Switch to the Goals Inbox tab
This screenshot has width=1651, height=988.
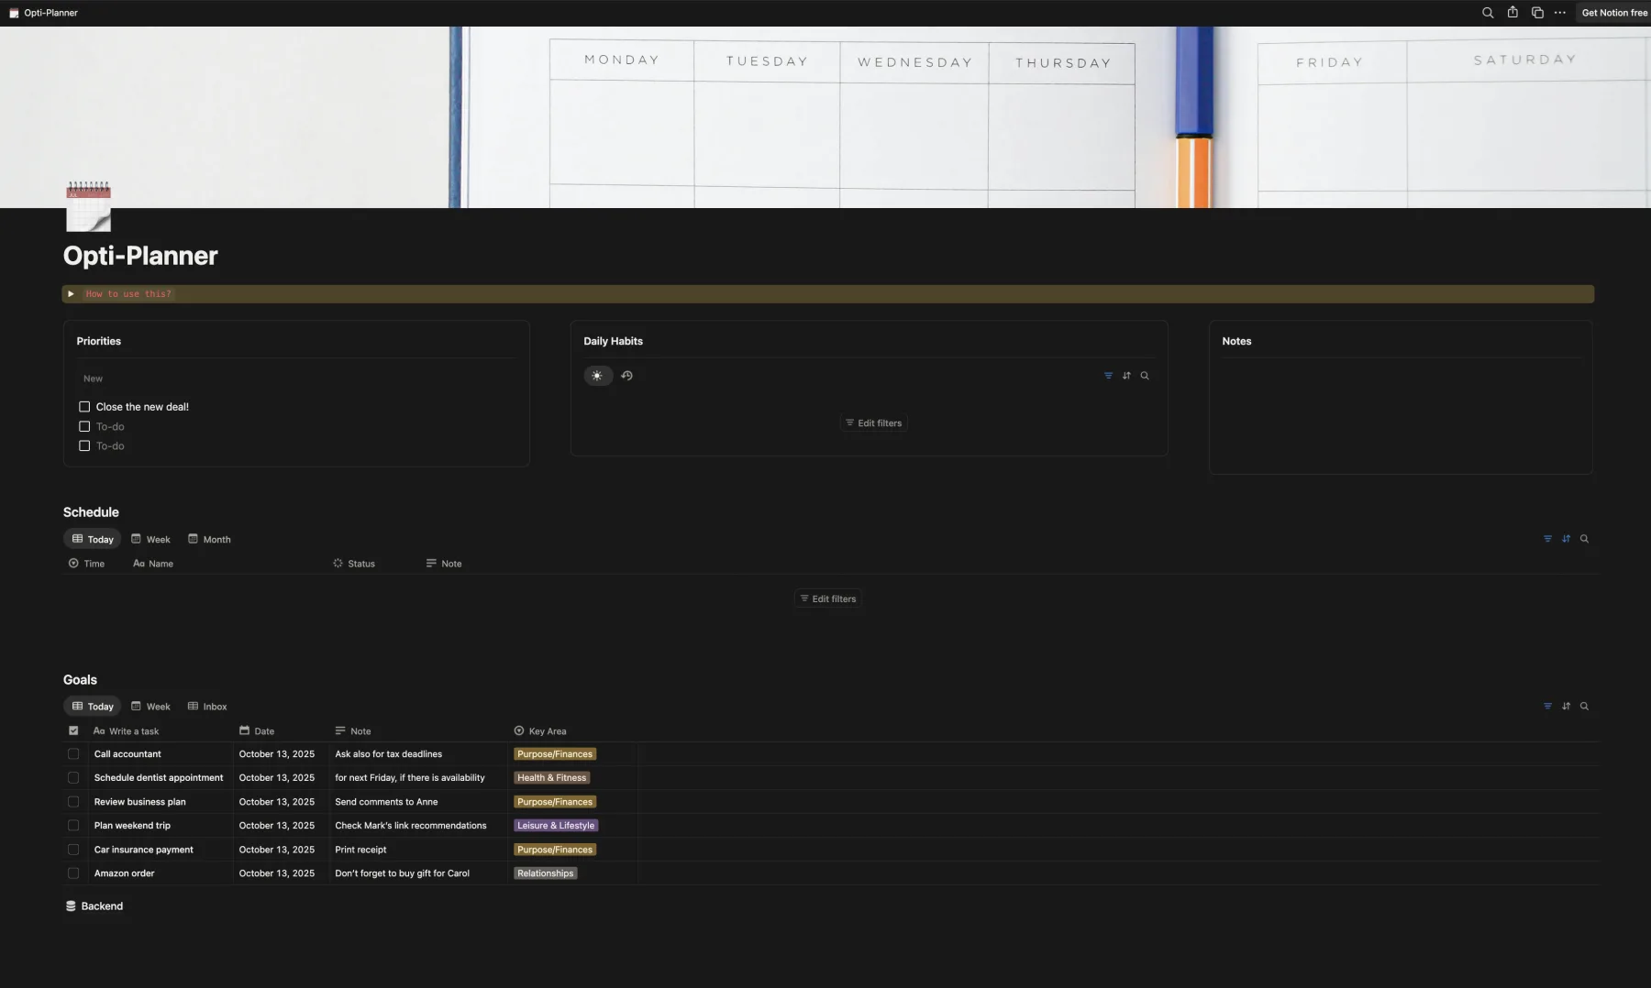[x=207, y=707]
